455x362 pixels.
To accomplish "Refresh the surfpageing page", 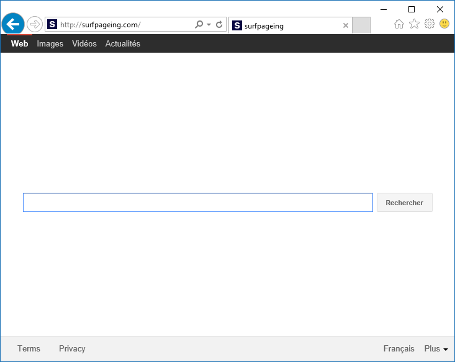I will tap(219, 24).
